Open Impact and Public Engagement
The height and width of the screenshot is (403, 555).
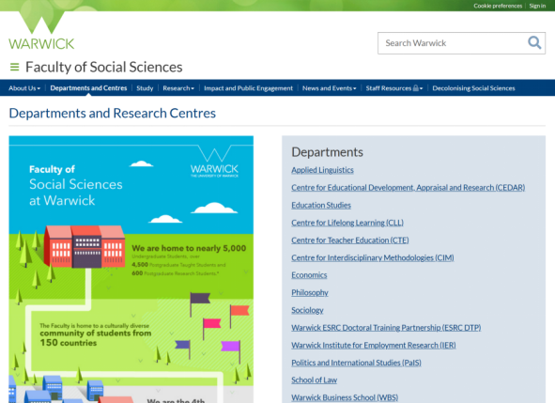[x=249, y=88]
